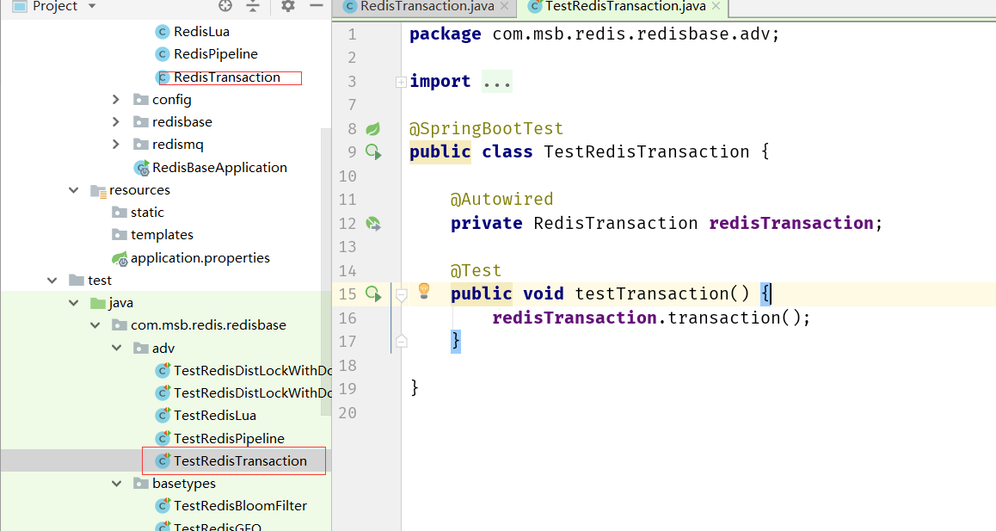
Task: Click the run test gutter icon on line 15
Action: 373,293
